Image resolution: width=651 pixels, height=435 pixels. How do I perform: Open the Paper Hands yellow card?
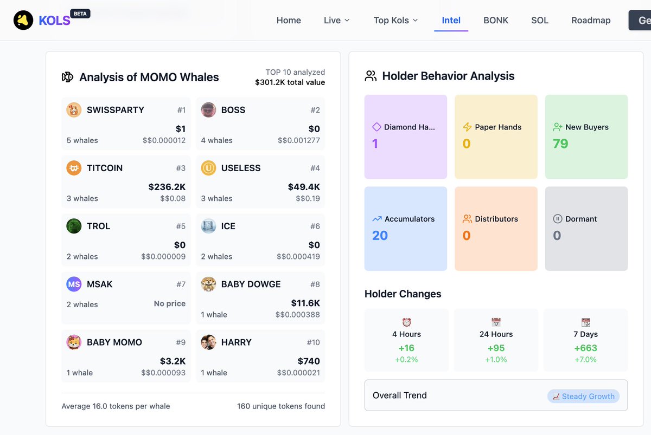496,137
